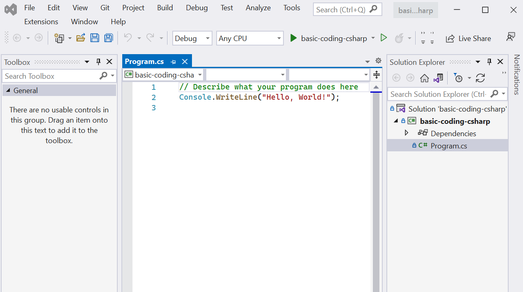This screenshot has width=523, height=292.
Task: Open the Git menu
Action: pyautogui.click(x=105, y=8)
